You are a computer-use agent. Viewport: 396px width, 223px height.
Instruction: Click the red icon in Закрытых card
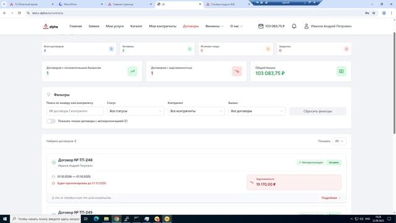(x=346, y=49)
